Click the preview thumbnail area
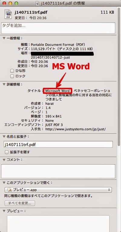121x232 pixels. (x=58, y=224)
